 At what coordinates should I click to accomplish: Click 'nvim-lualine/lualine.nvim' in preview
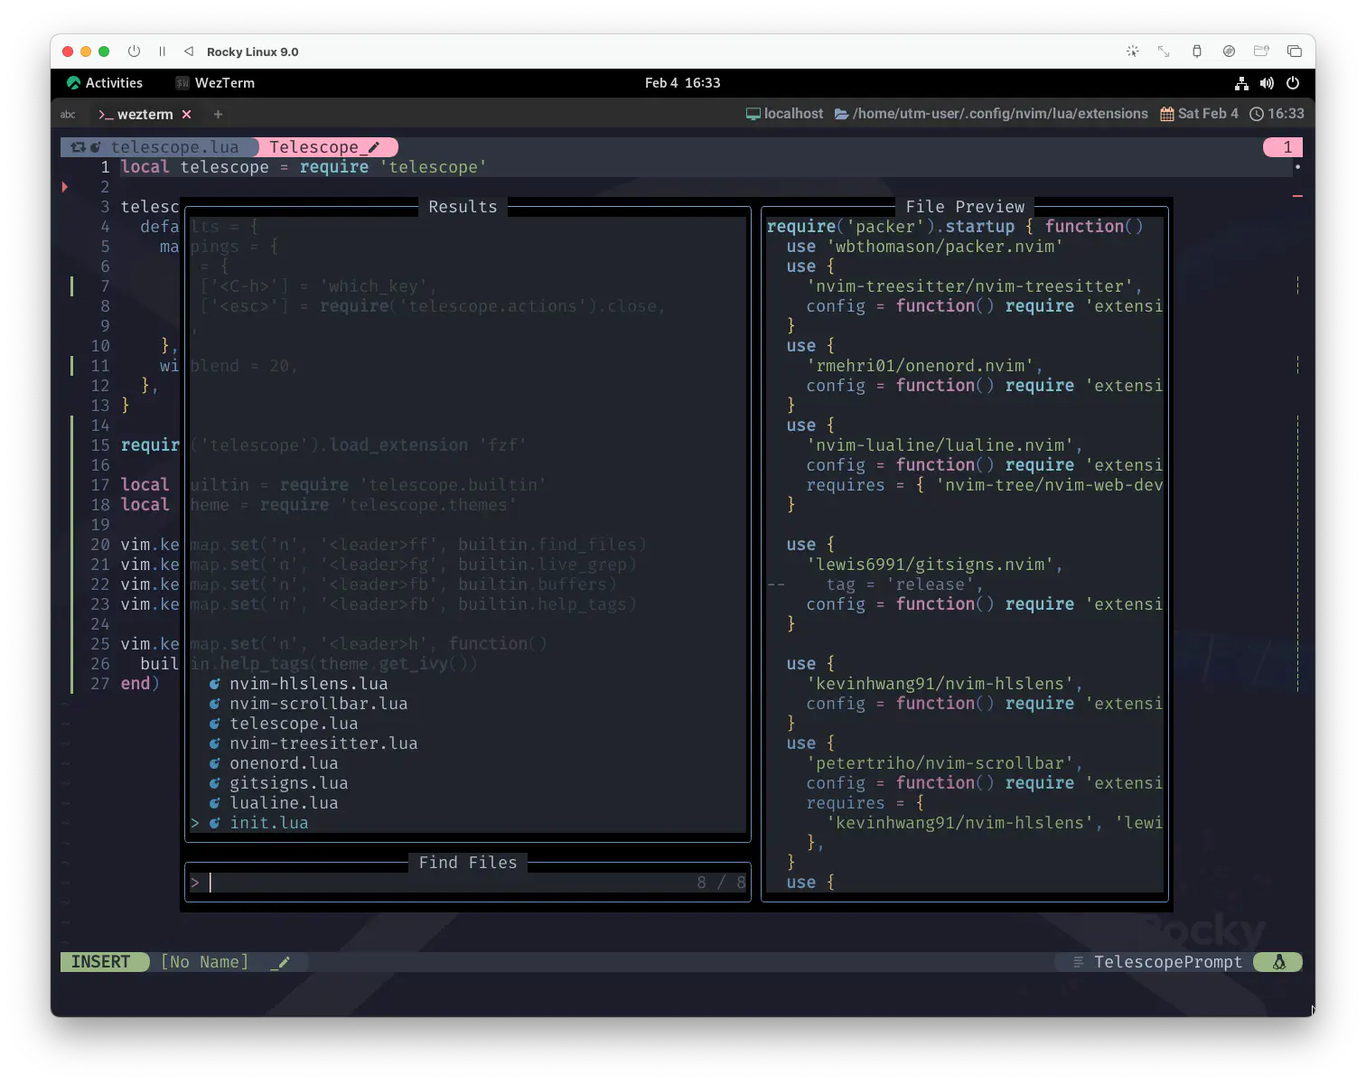(940, 445)
